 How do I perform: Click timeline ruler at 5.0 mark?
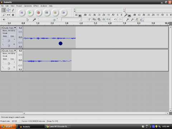point(95,23)
